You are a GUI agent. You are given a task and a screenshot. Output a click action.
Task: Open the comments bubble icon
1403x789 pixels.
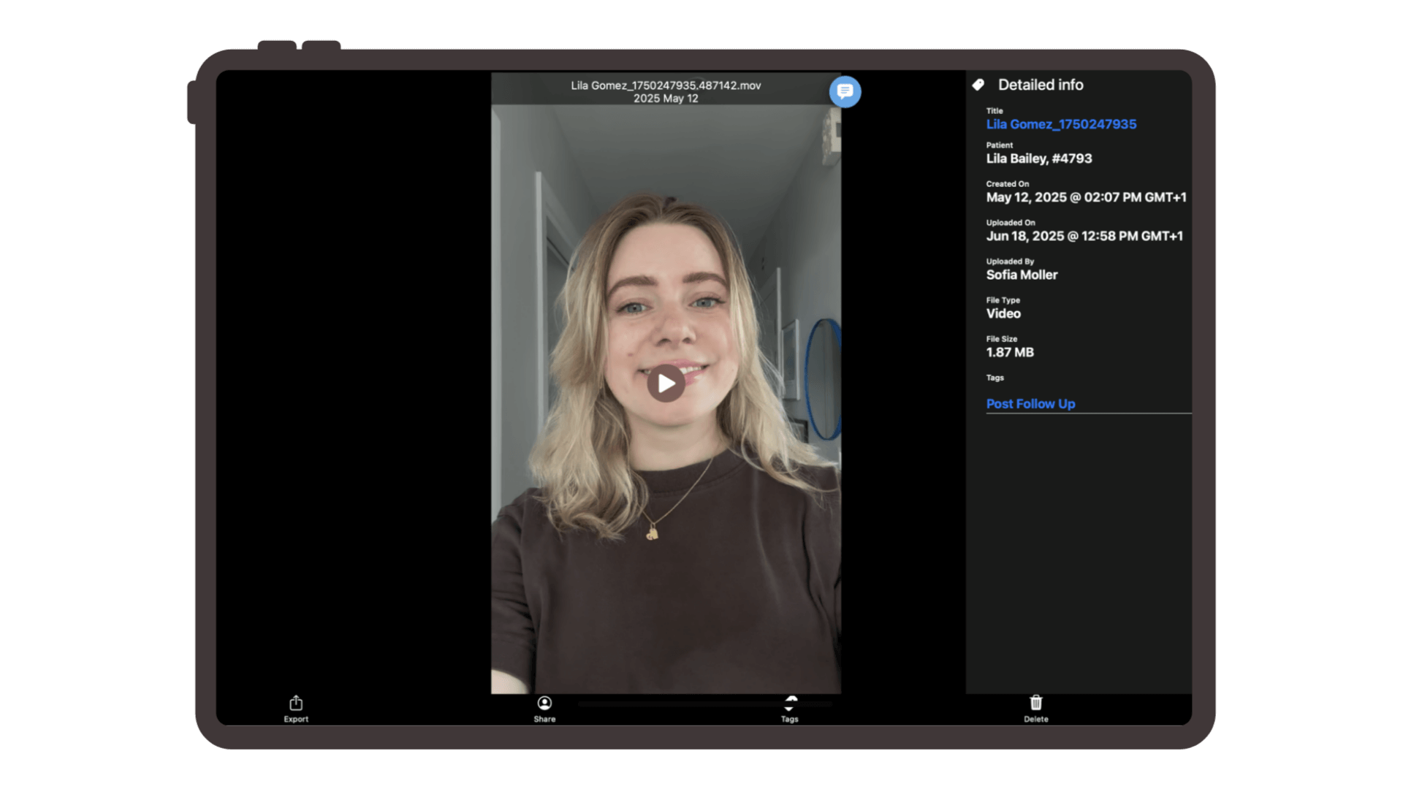tap(845, 91)
